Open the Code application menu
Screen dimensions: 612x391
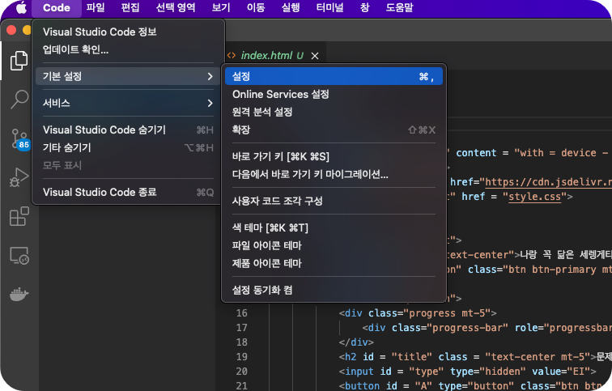pos(56,7)
